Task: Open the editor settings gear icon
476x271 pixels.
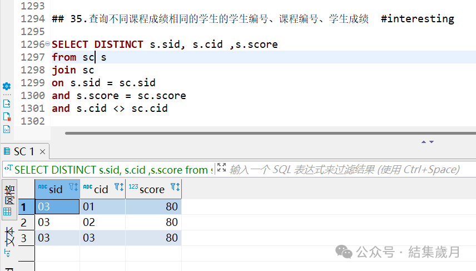Action: coord(7,86)
